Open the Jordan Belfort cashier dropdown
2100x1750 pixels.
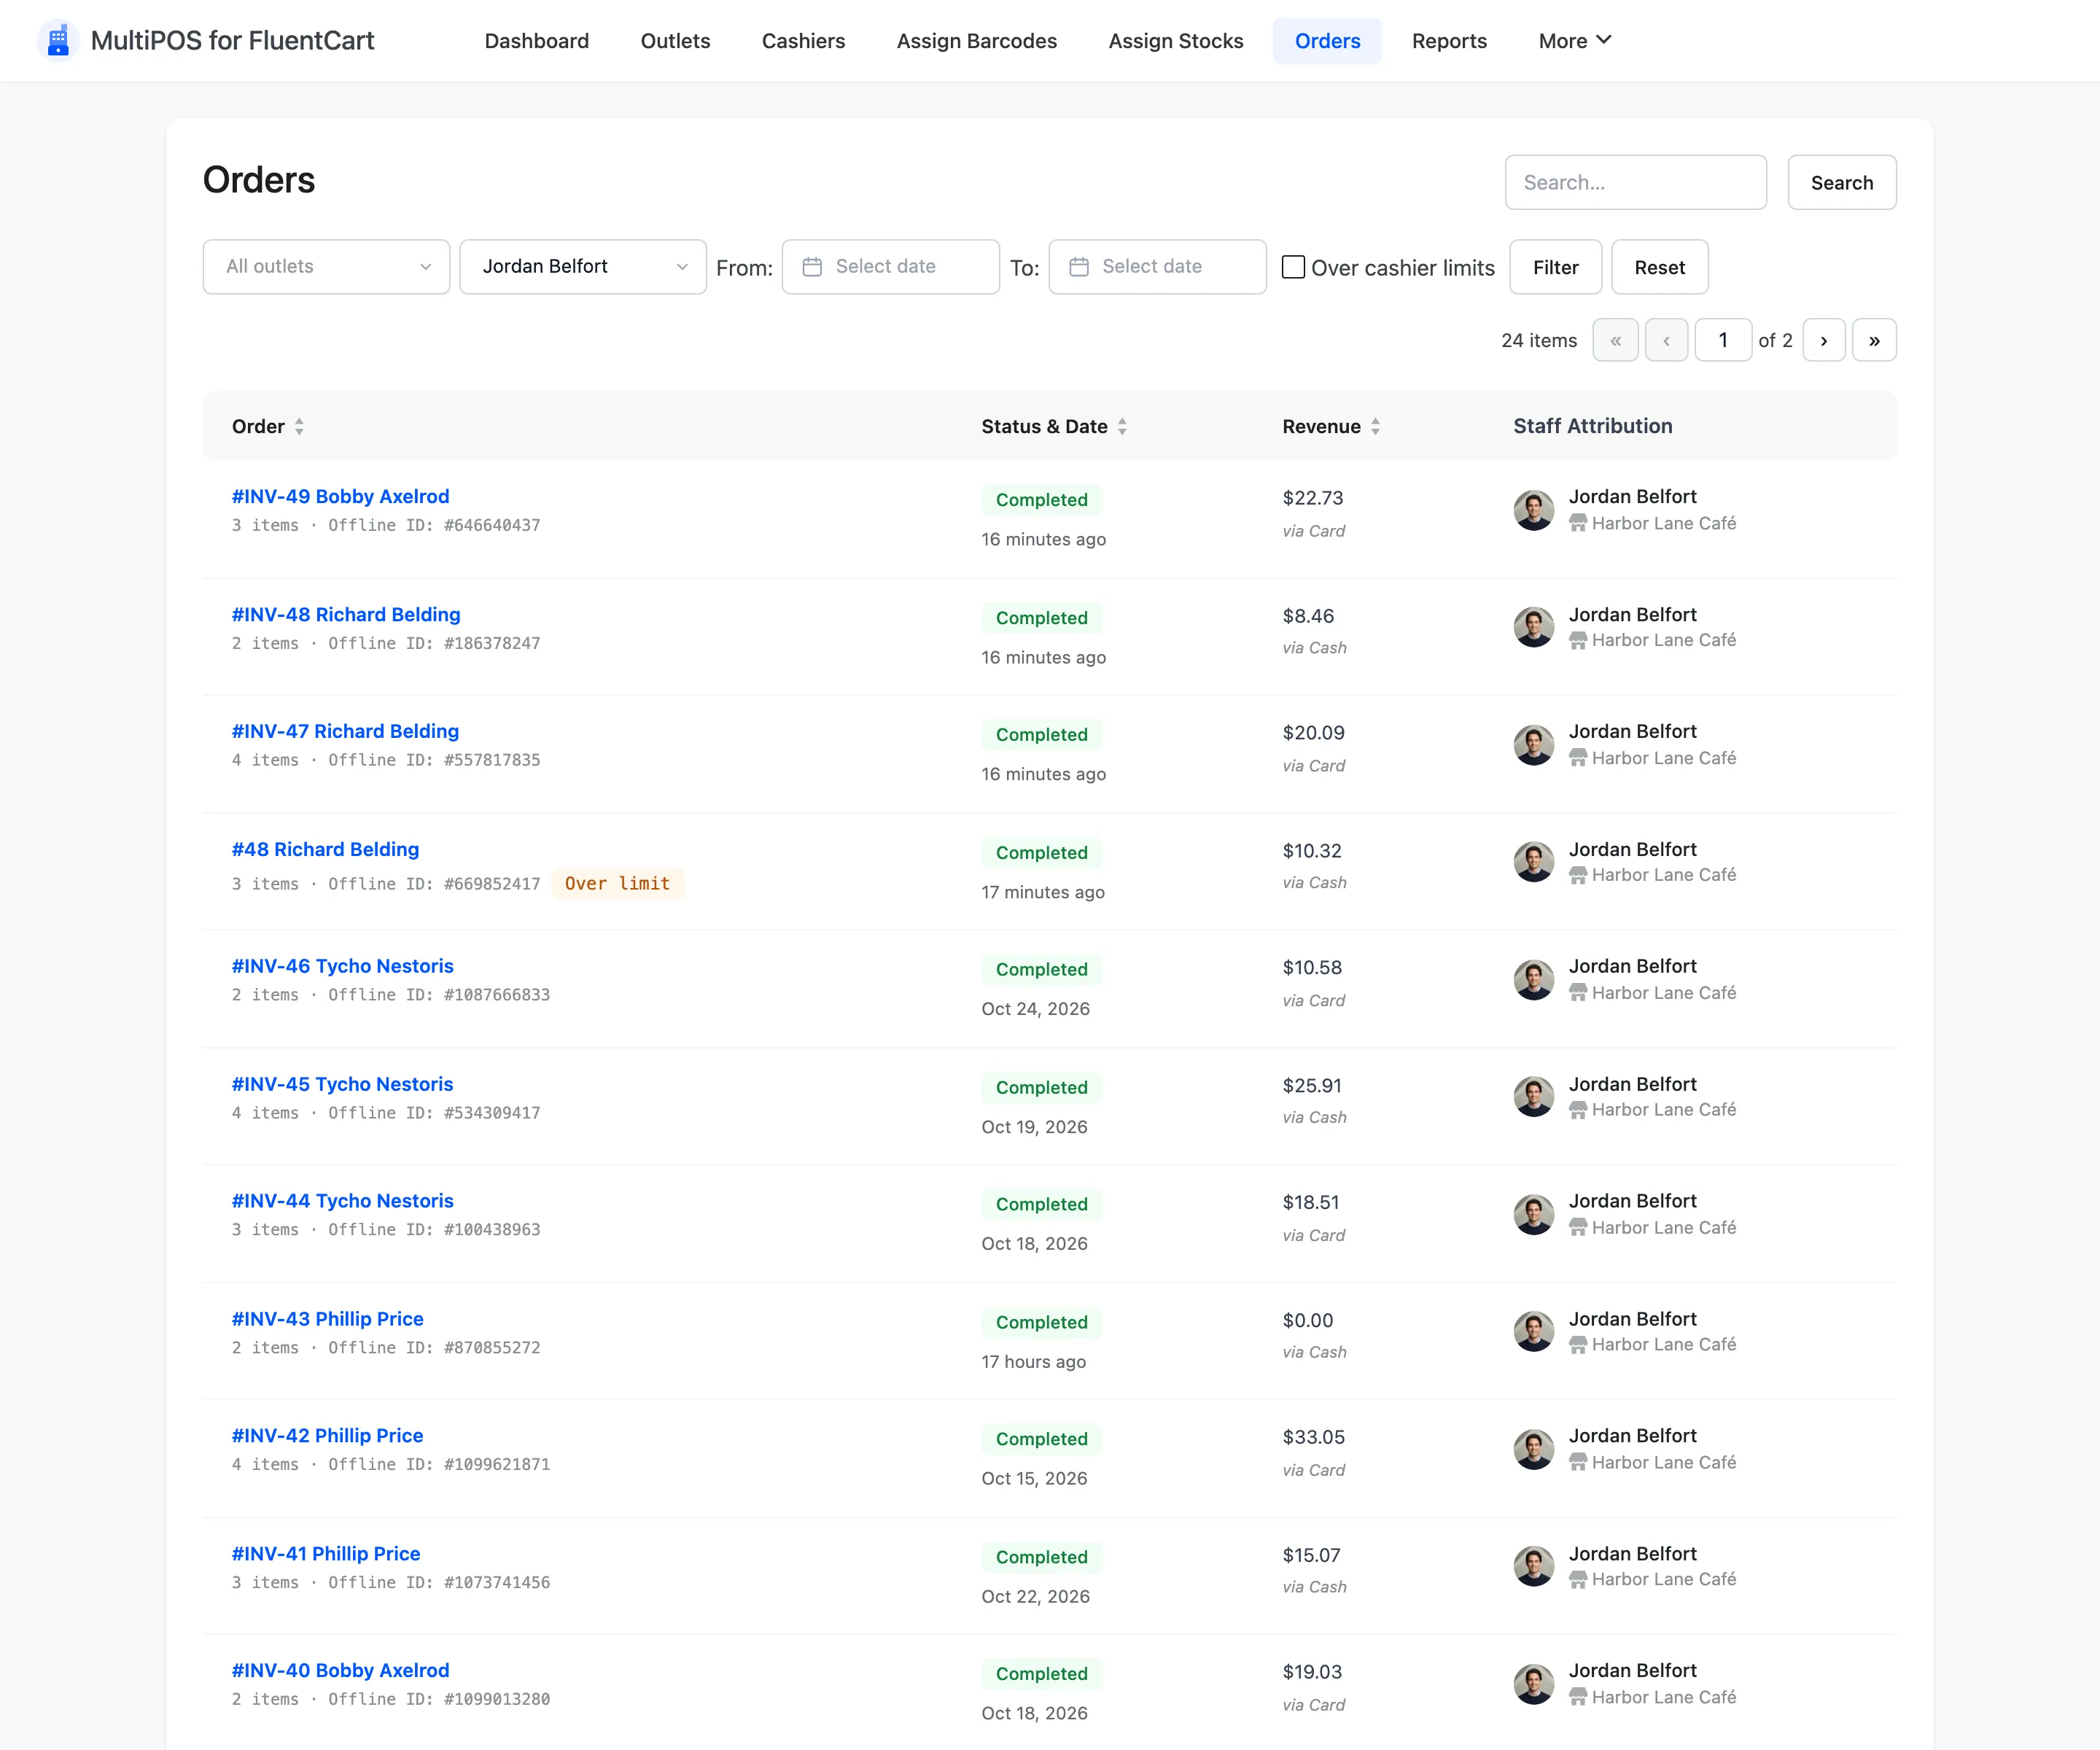point(583,267)
